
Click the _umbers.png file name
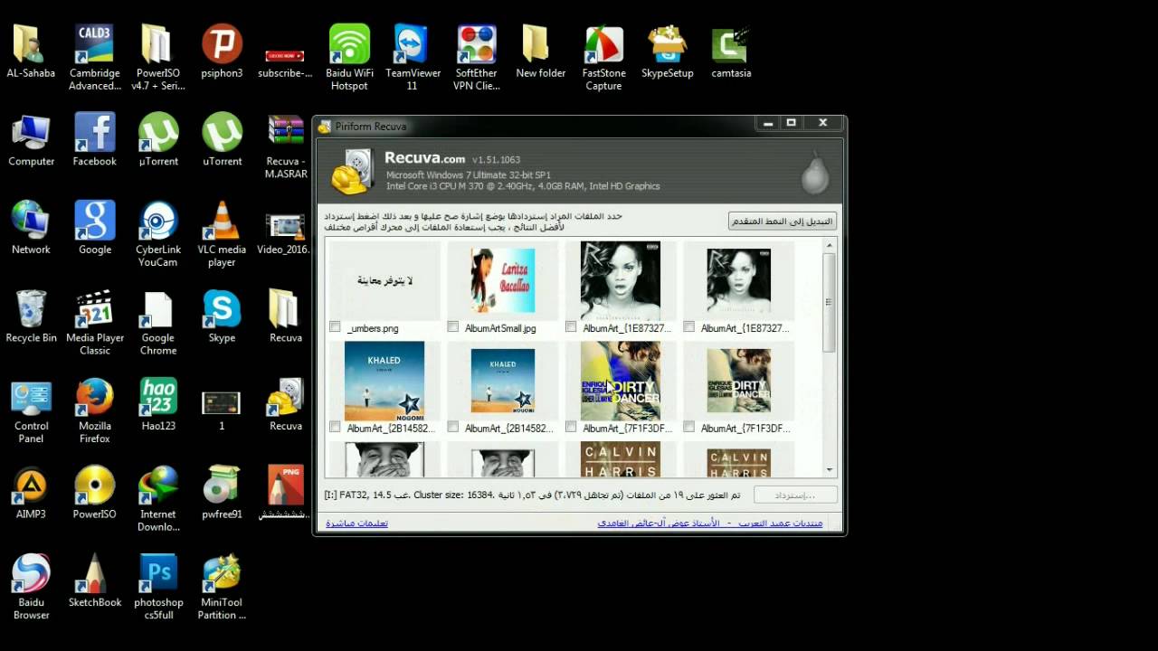[x=373, y=328]
